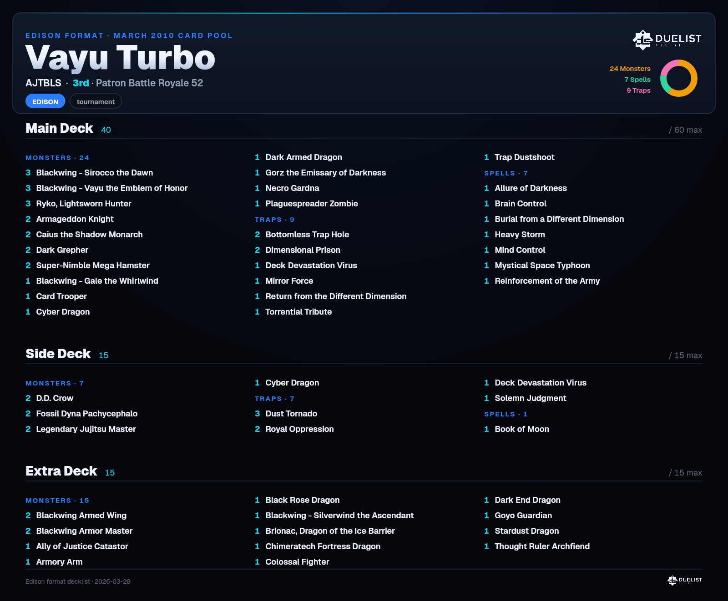Click the 24 Monsters legend label
Viewport: 728px width, 601px height.
(630, 69)
